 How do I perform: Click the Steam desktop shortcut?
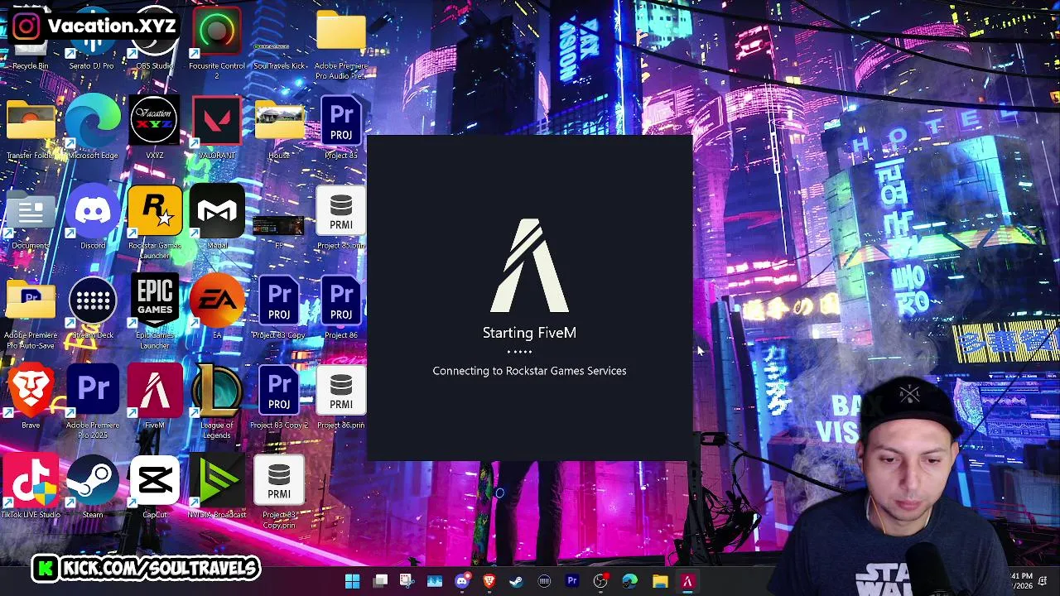[x=93, y=488]
